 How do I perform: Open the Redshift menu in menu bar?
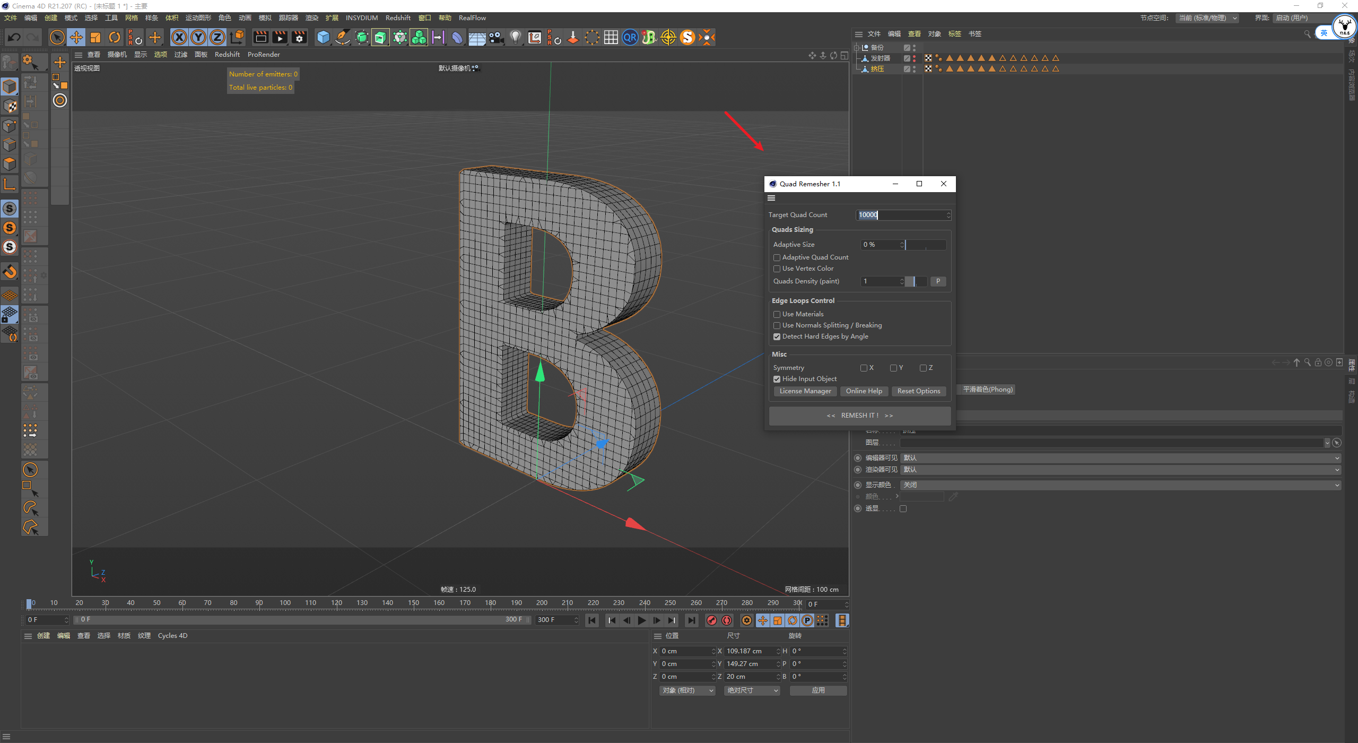pos(397,18)
